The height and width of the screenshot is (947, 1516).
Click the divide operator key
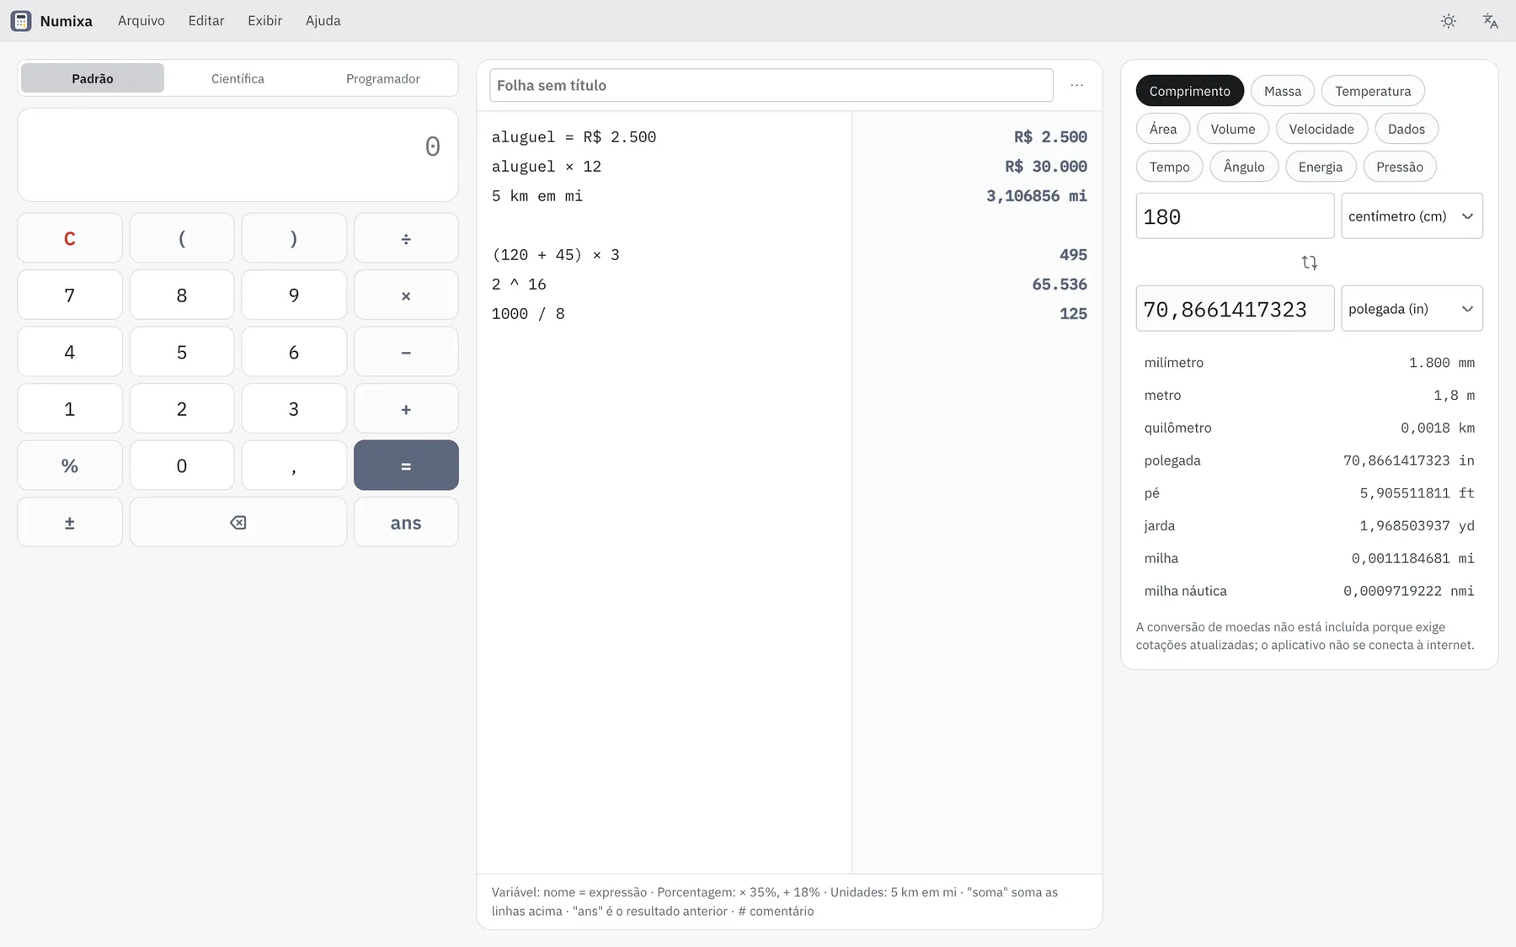pos(406,238)
